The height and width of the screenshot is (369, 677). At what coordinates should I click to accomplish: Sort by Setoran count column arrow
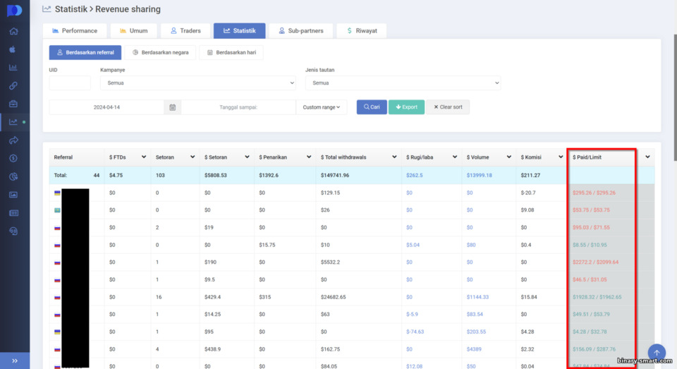192,157
